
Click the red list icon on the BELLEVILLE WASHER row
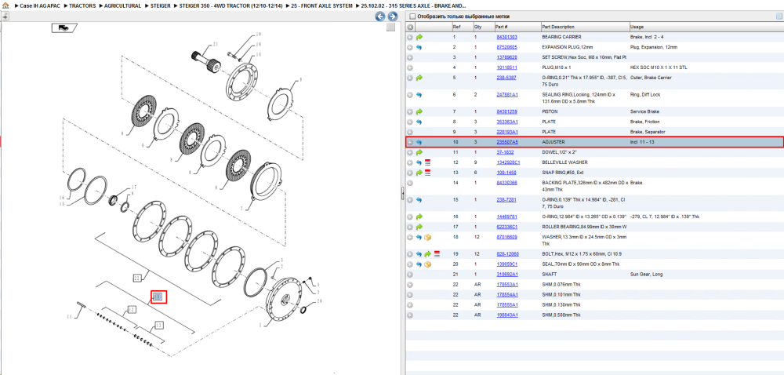(427, 162)
